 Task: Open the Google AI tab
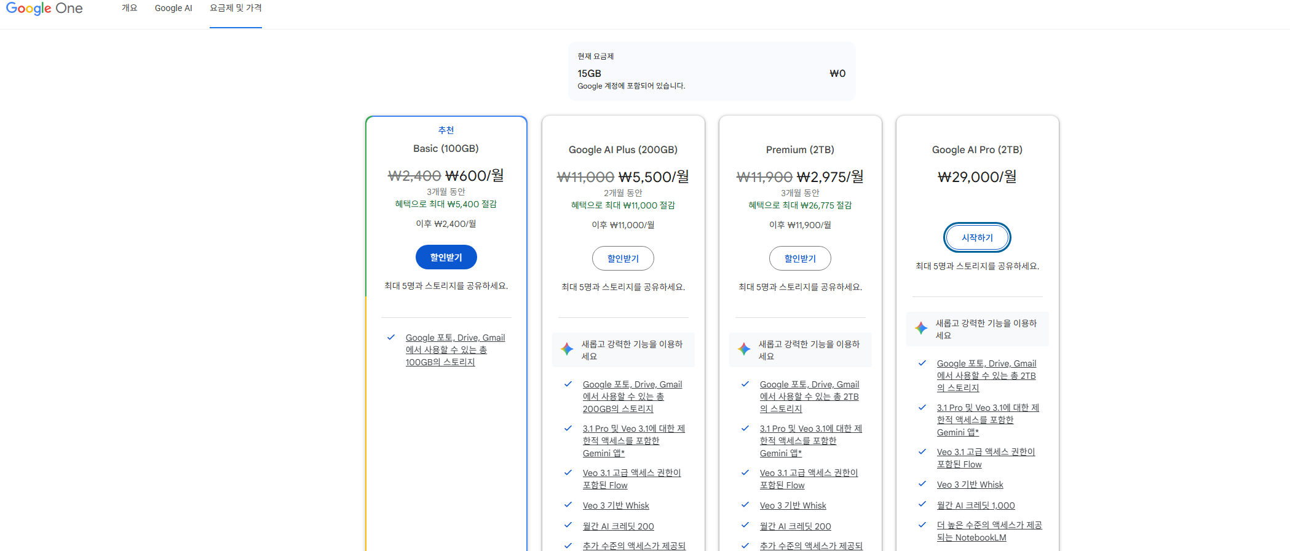pyautogui.click(x=173, y=8)
